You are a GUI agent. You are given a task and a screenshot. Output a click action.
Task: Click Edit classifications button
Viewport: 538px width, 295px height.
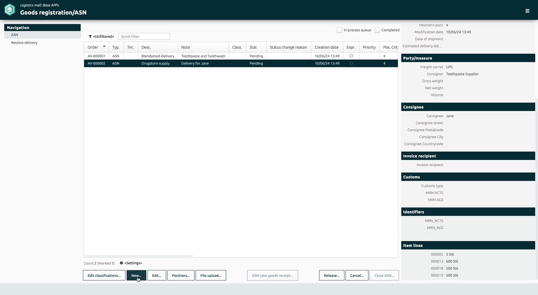coord(104,276)
